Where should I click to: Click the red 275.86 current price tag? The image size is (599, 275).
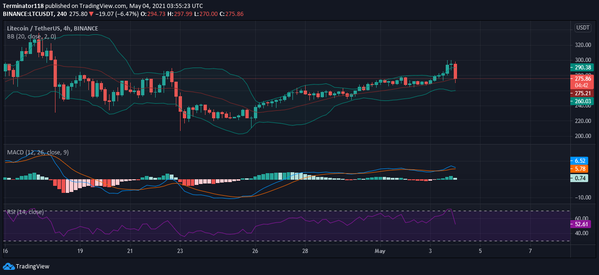point(583,79)
